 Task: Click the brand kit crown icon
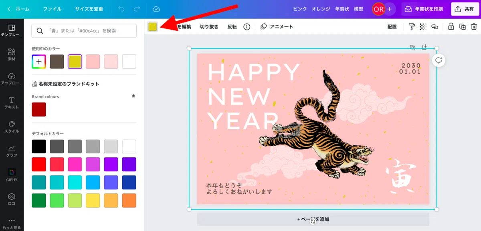(133, 96)
